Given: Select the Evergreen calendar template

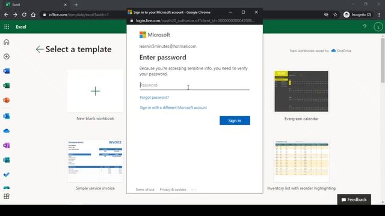Looking at the screenshot, I should (x=301, y=91).
